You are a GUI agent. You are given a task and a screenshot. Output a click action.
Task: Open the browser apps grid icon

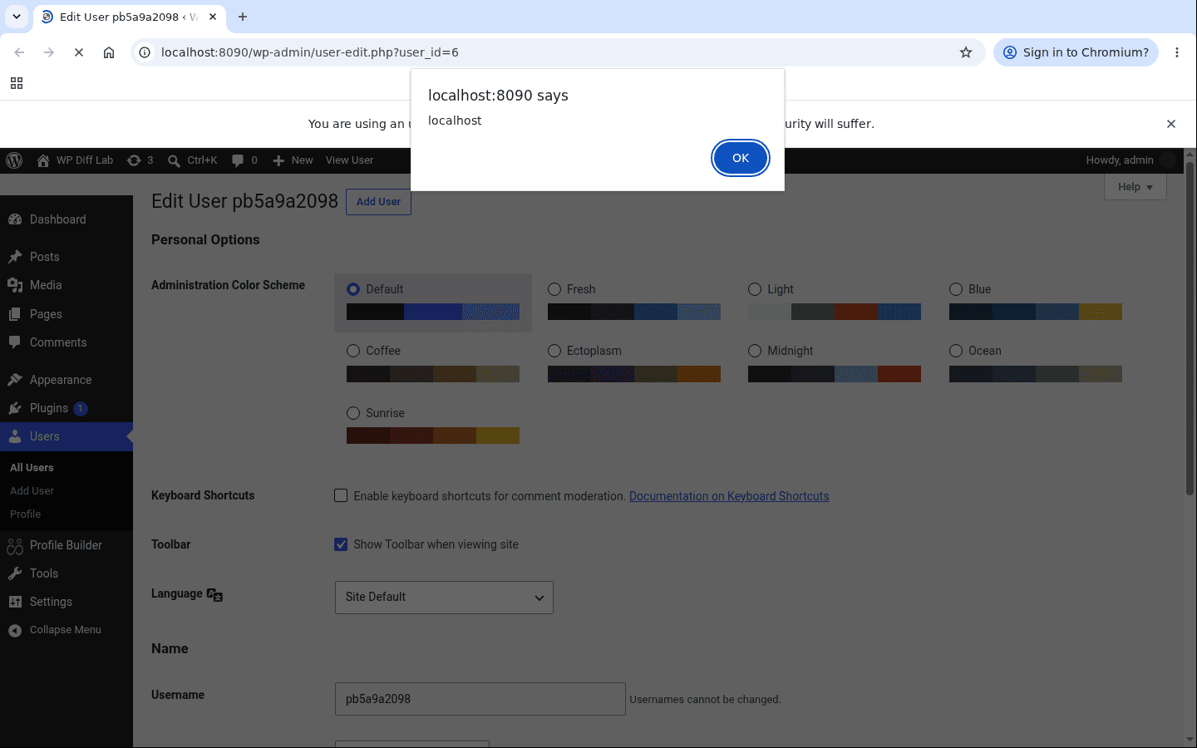tap(17, 83)
